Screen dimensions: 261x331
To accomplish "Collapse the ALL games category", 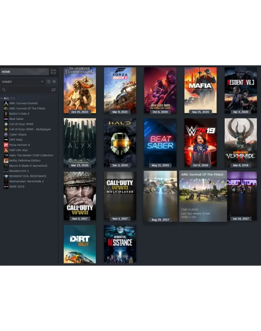I will pyautogui.click(x=2, y=98).
